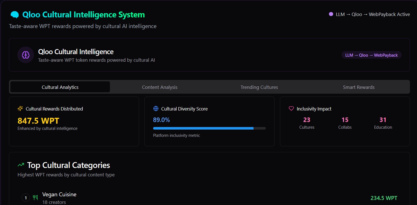Click the Vegan Cuisine category name
Image resolution: width=417 pixels, height=205 pixels.
pos(59,194)
